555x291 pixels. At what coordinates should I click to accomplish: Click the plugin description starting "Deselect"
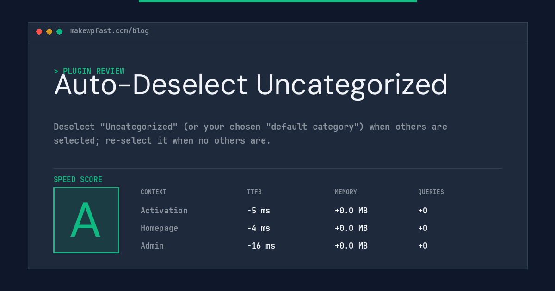pyautogui.click(x=250, y=133)
